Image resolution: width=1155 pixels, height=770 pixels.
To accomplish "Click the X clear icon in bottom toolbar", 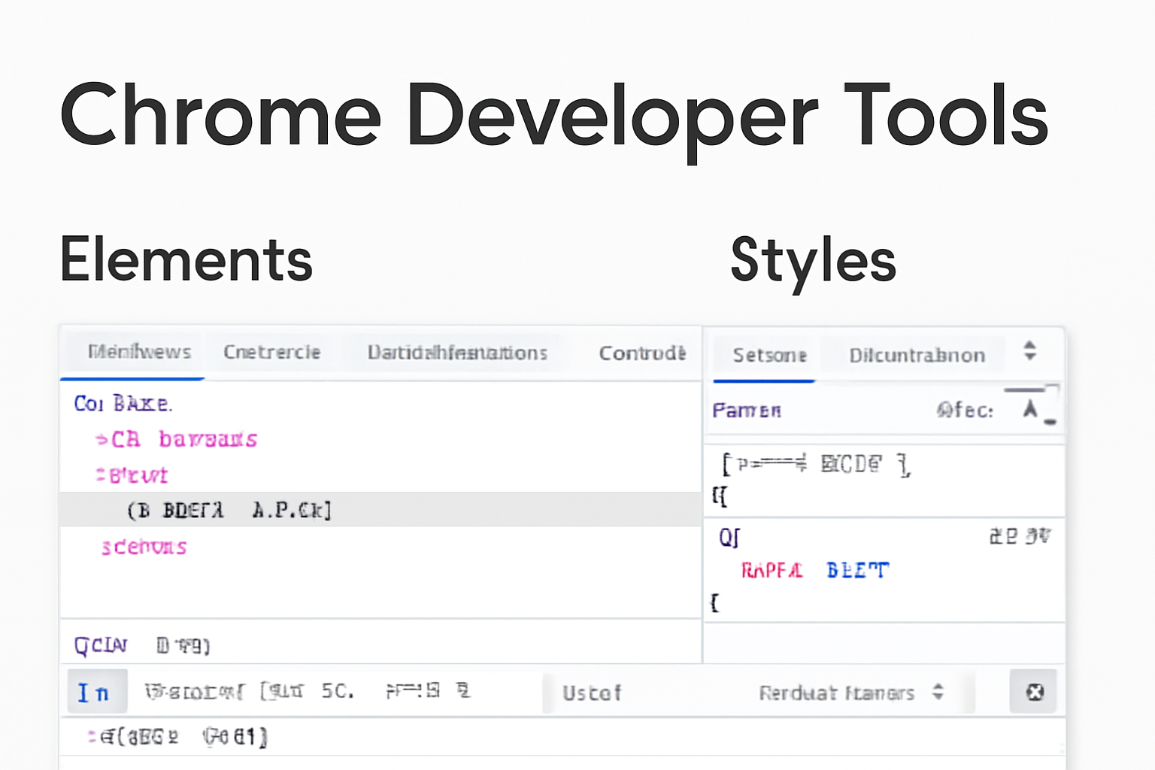I will point(1034,692).
